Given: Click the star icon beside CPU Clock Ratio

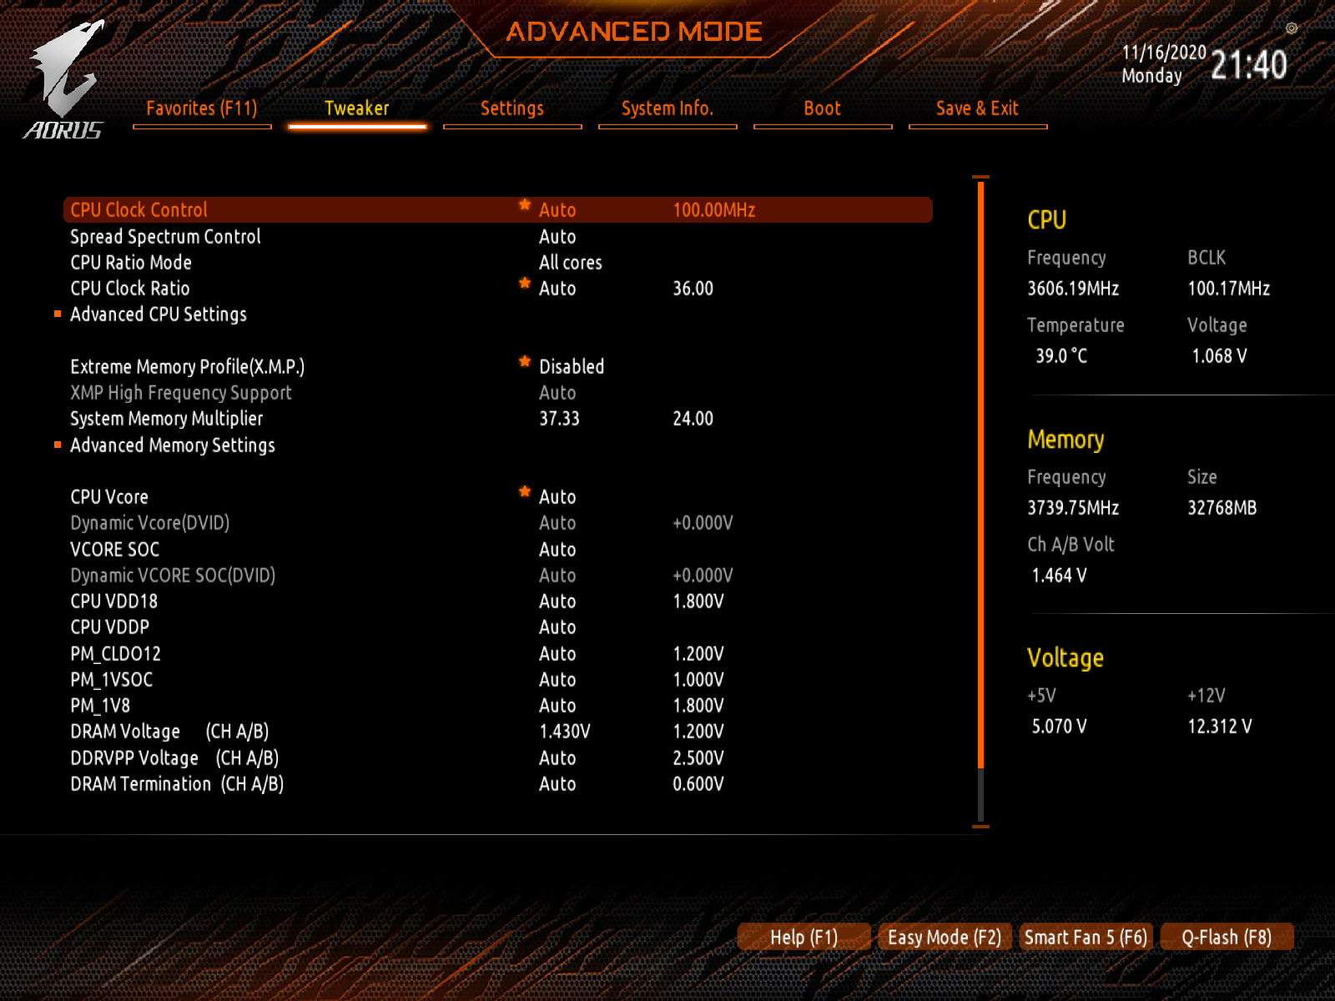Looking at the screenshot, I should pos(525,283).
